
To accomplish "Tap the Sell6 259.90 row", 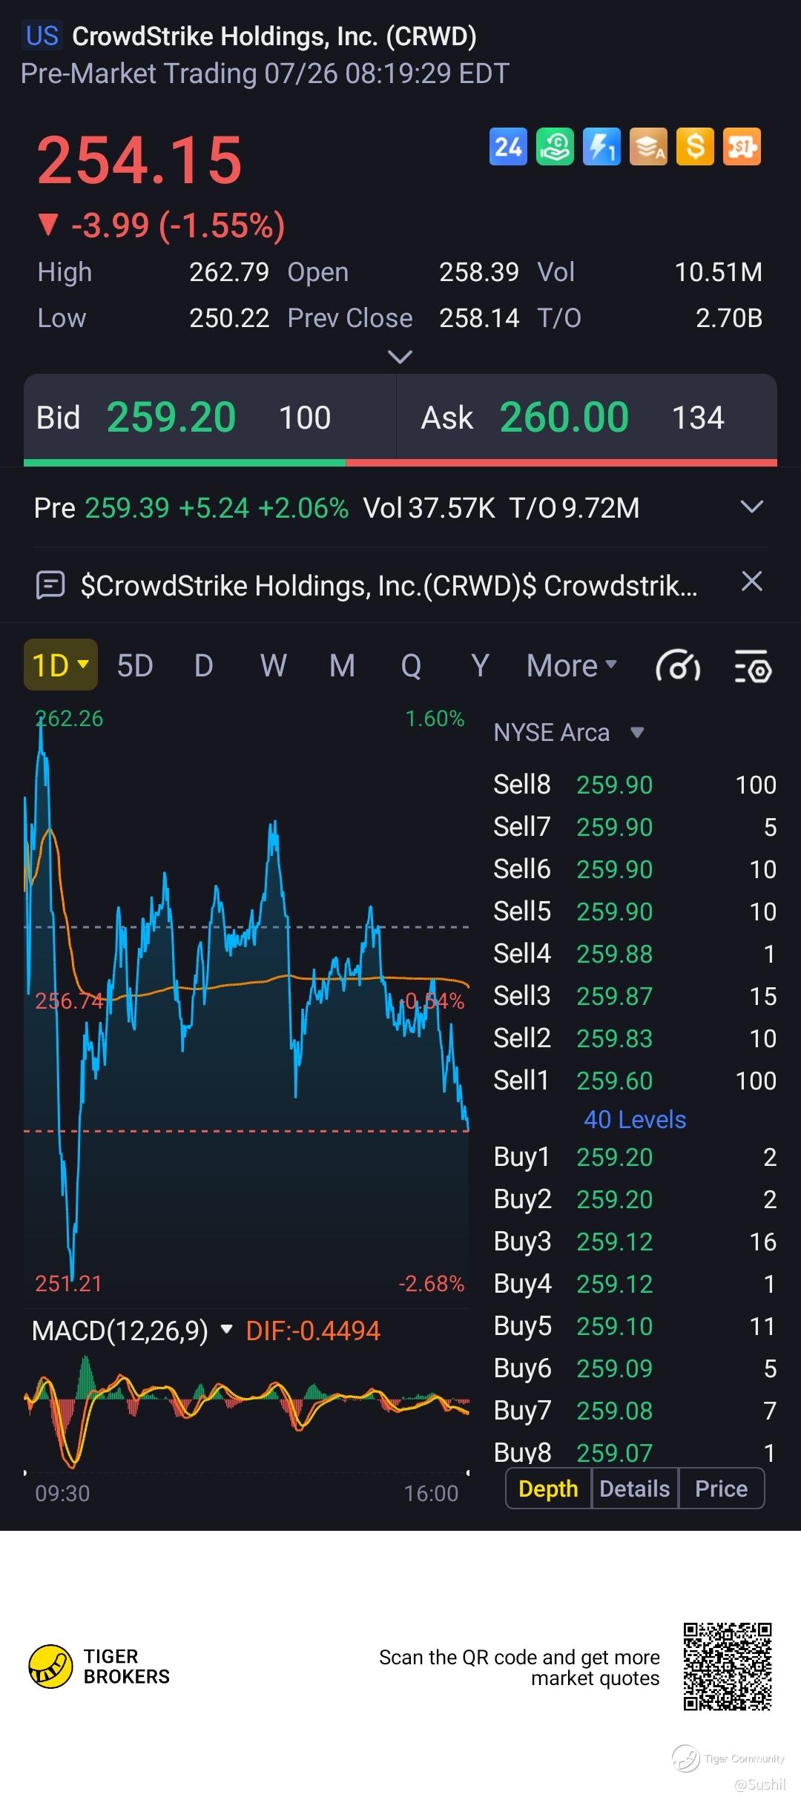I will 635,869.
